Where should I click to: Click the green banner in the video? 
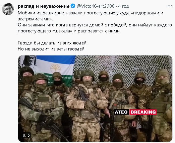tap(58, 79)
